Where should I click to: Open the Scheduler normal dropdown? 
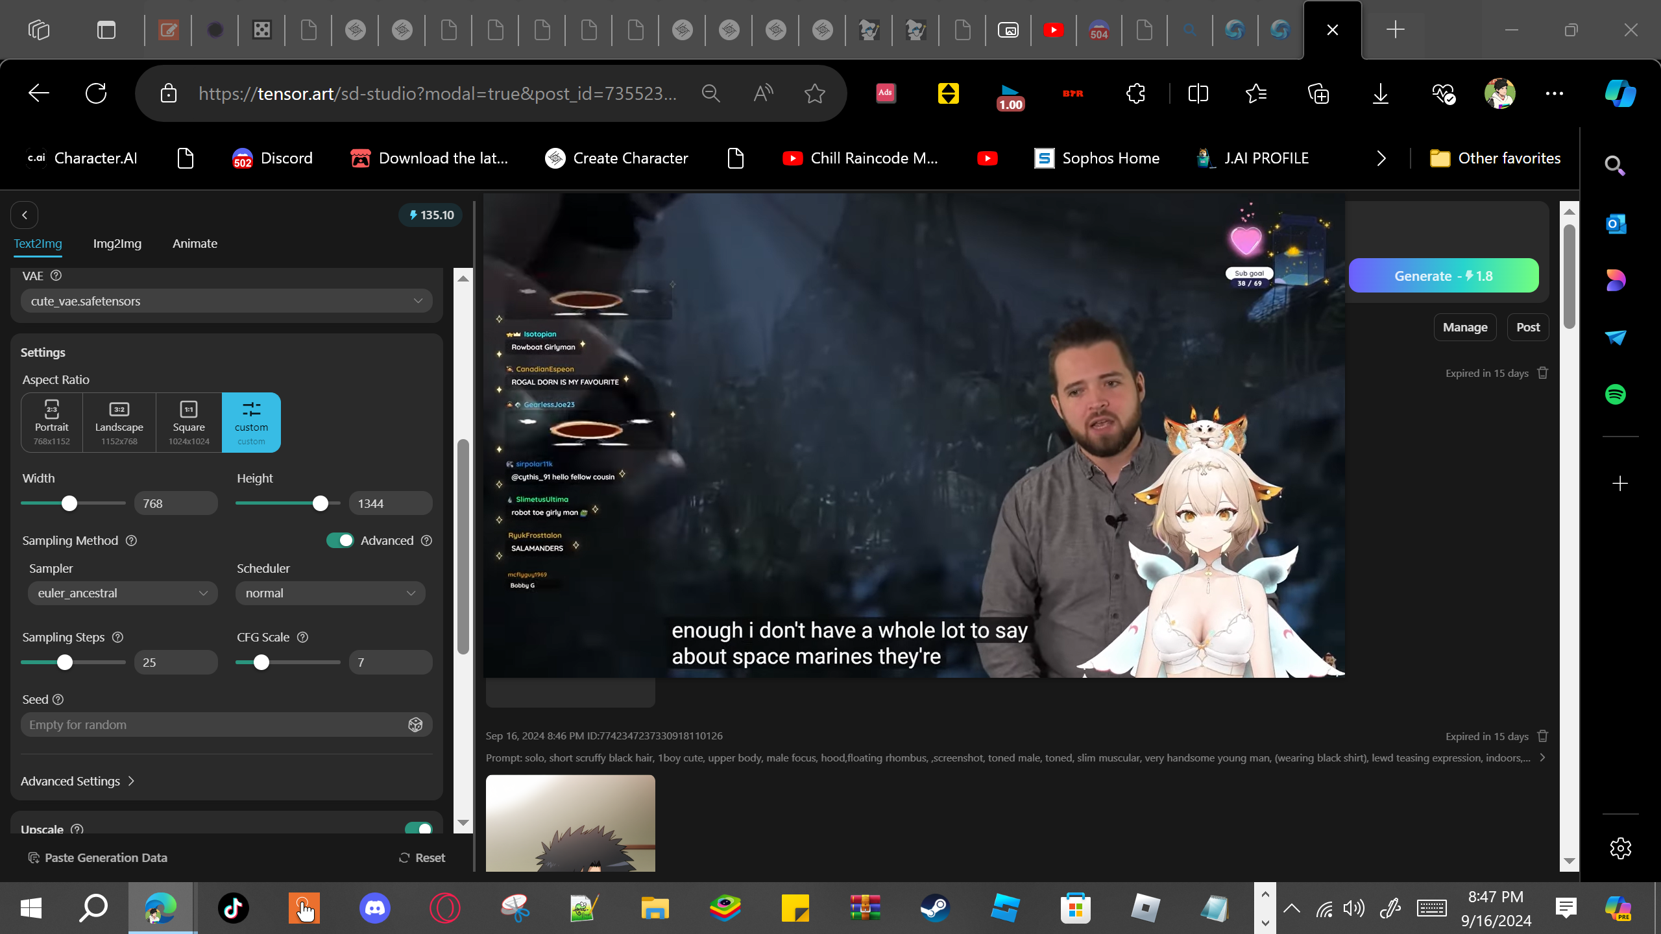[330, 593]
